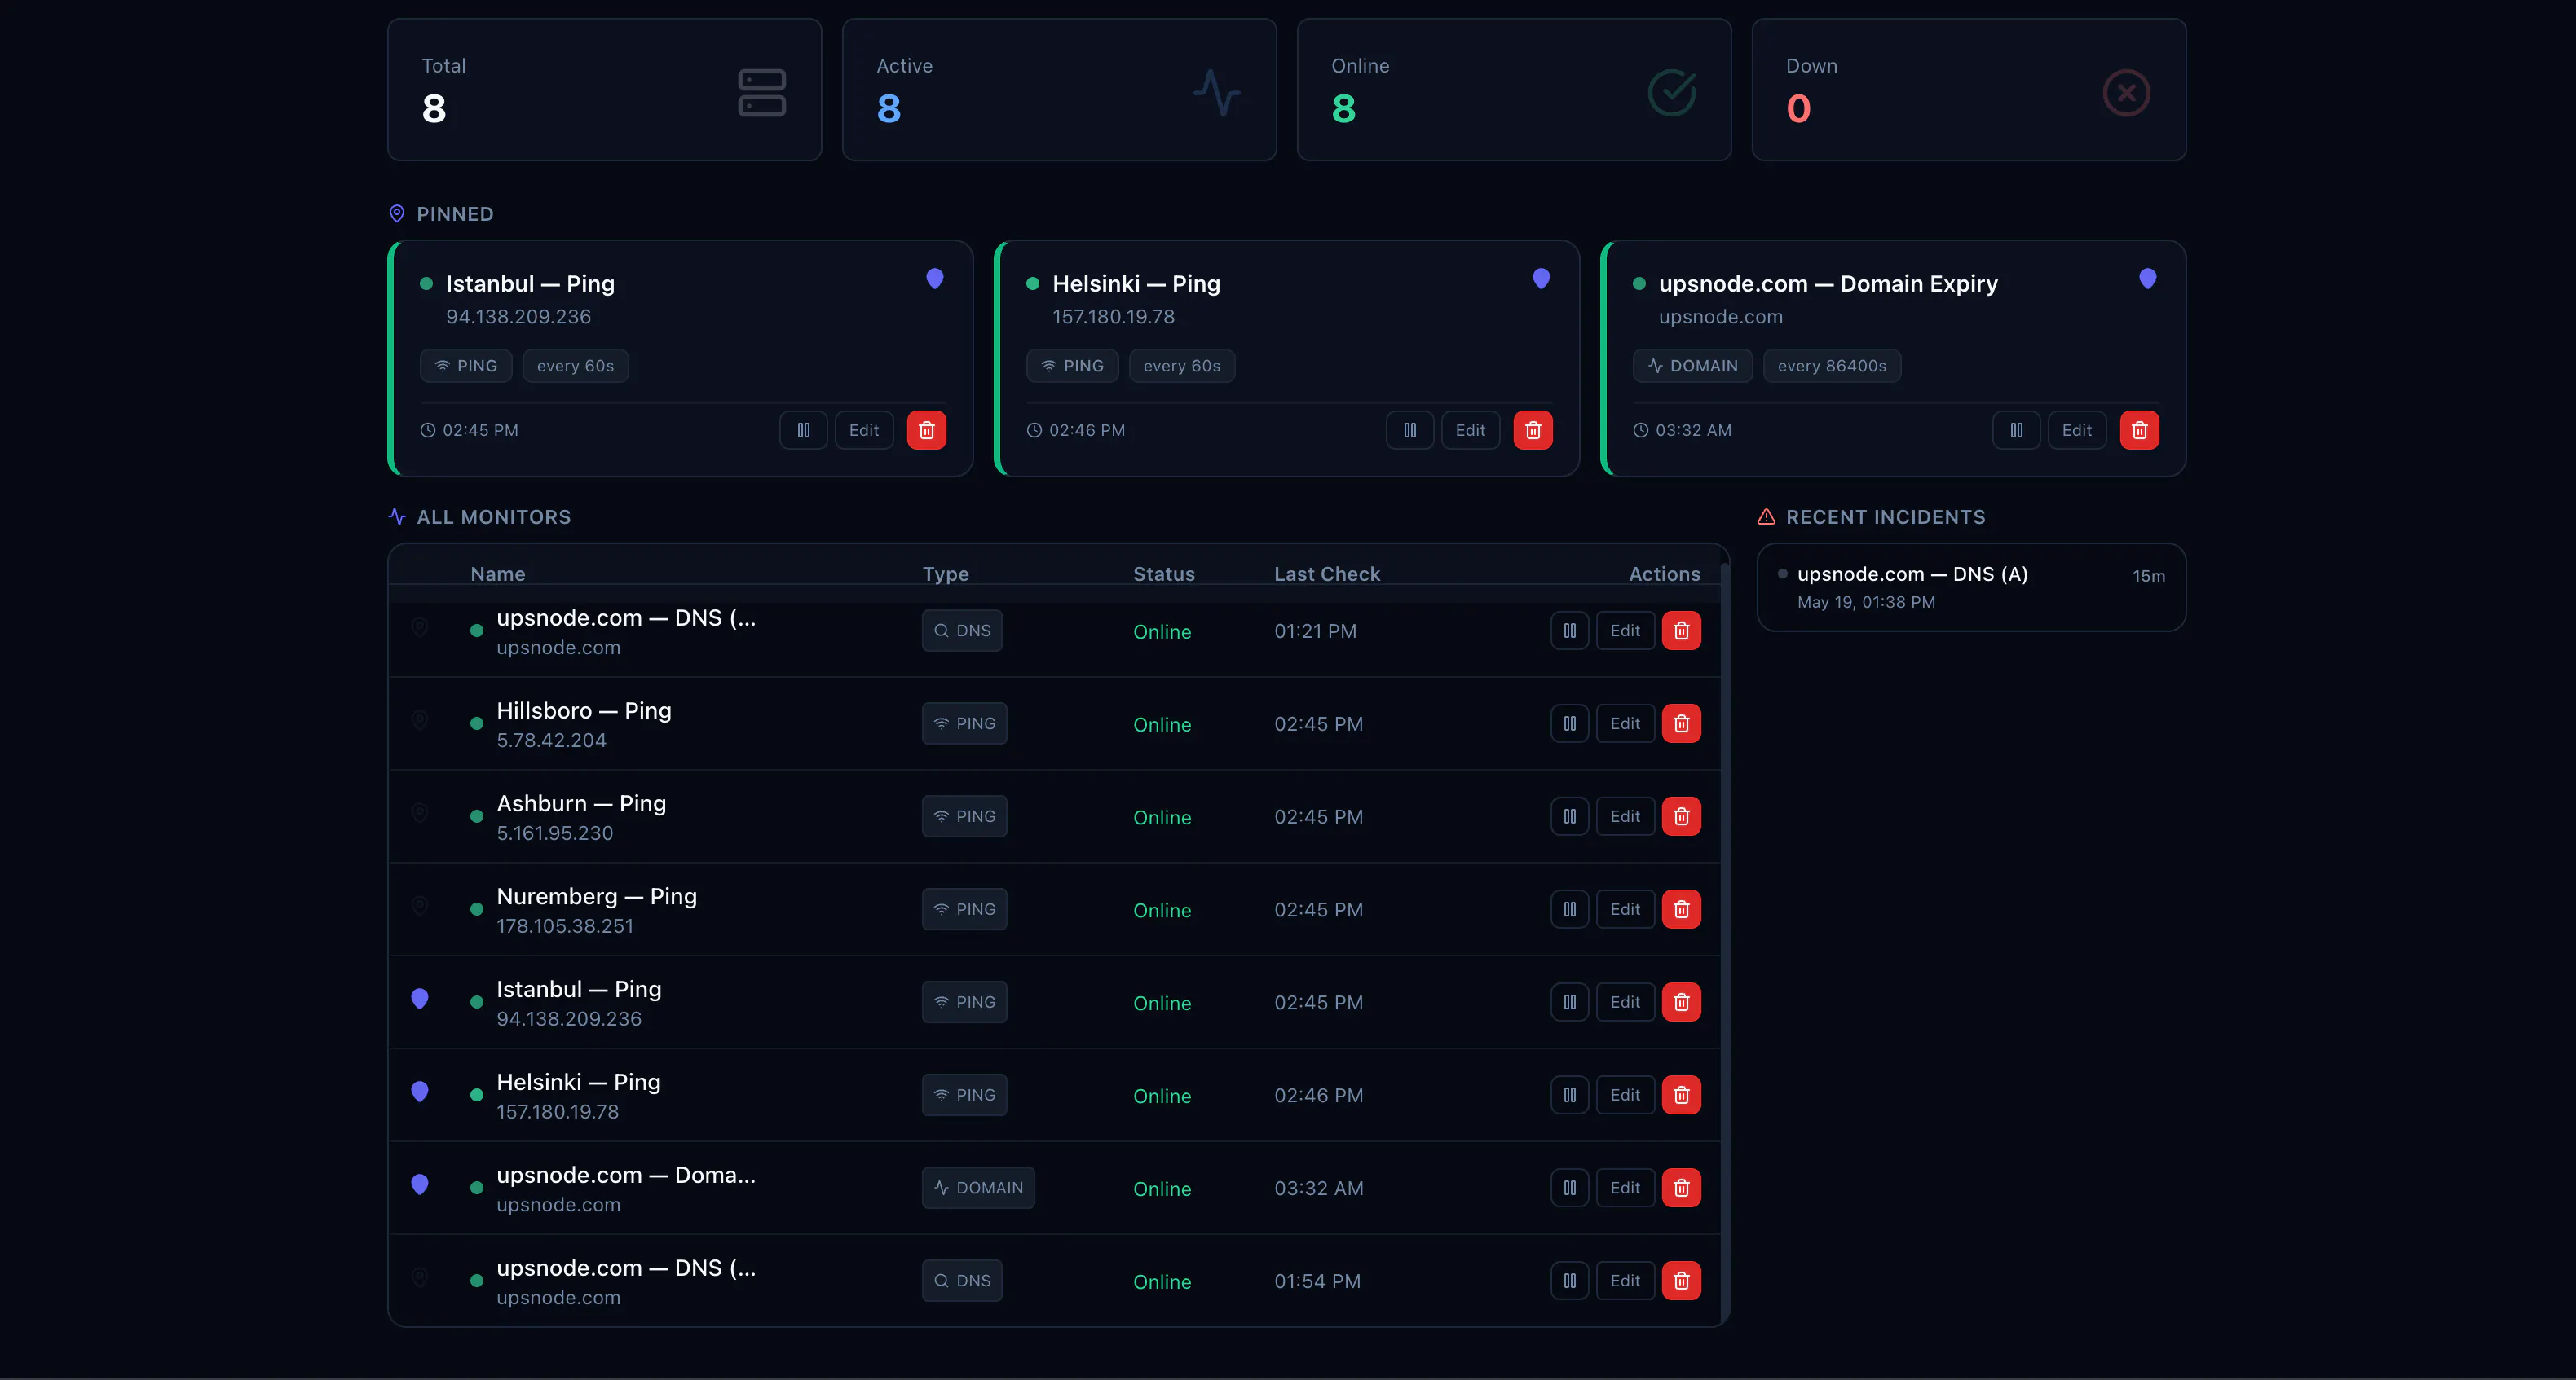This screenshot has height=1380, width=2576.
Task: Edit the Ashburn — Ping row
Action: [1625, 816]
